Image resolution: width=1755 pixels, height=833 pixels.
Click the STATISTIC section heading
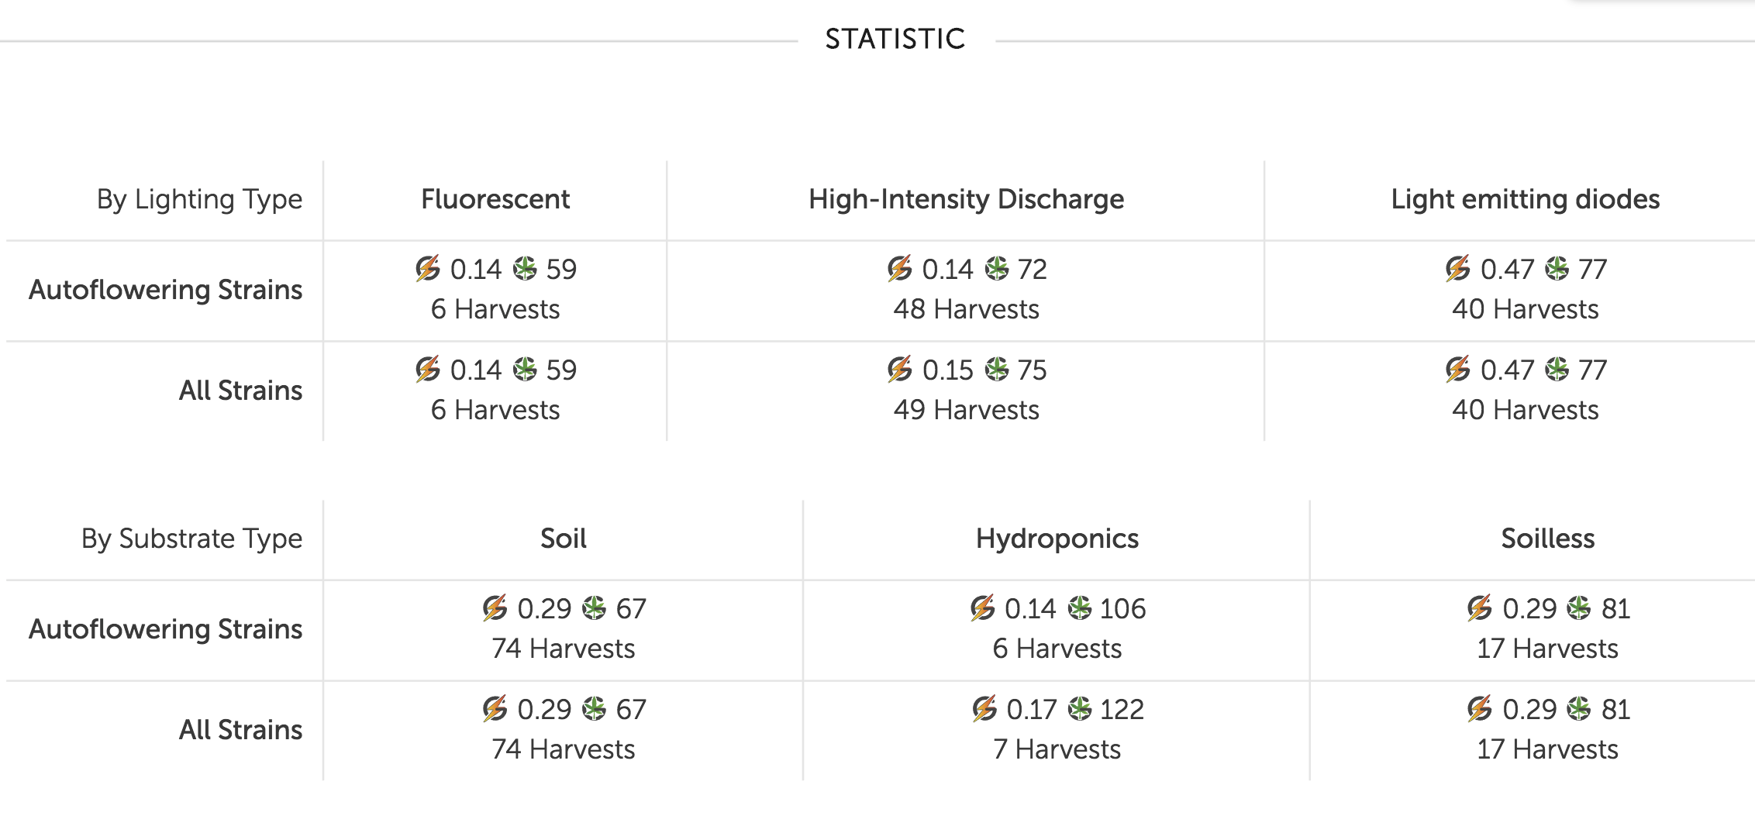895,39
